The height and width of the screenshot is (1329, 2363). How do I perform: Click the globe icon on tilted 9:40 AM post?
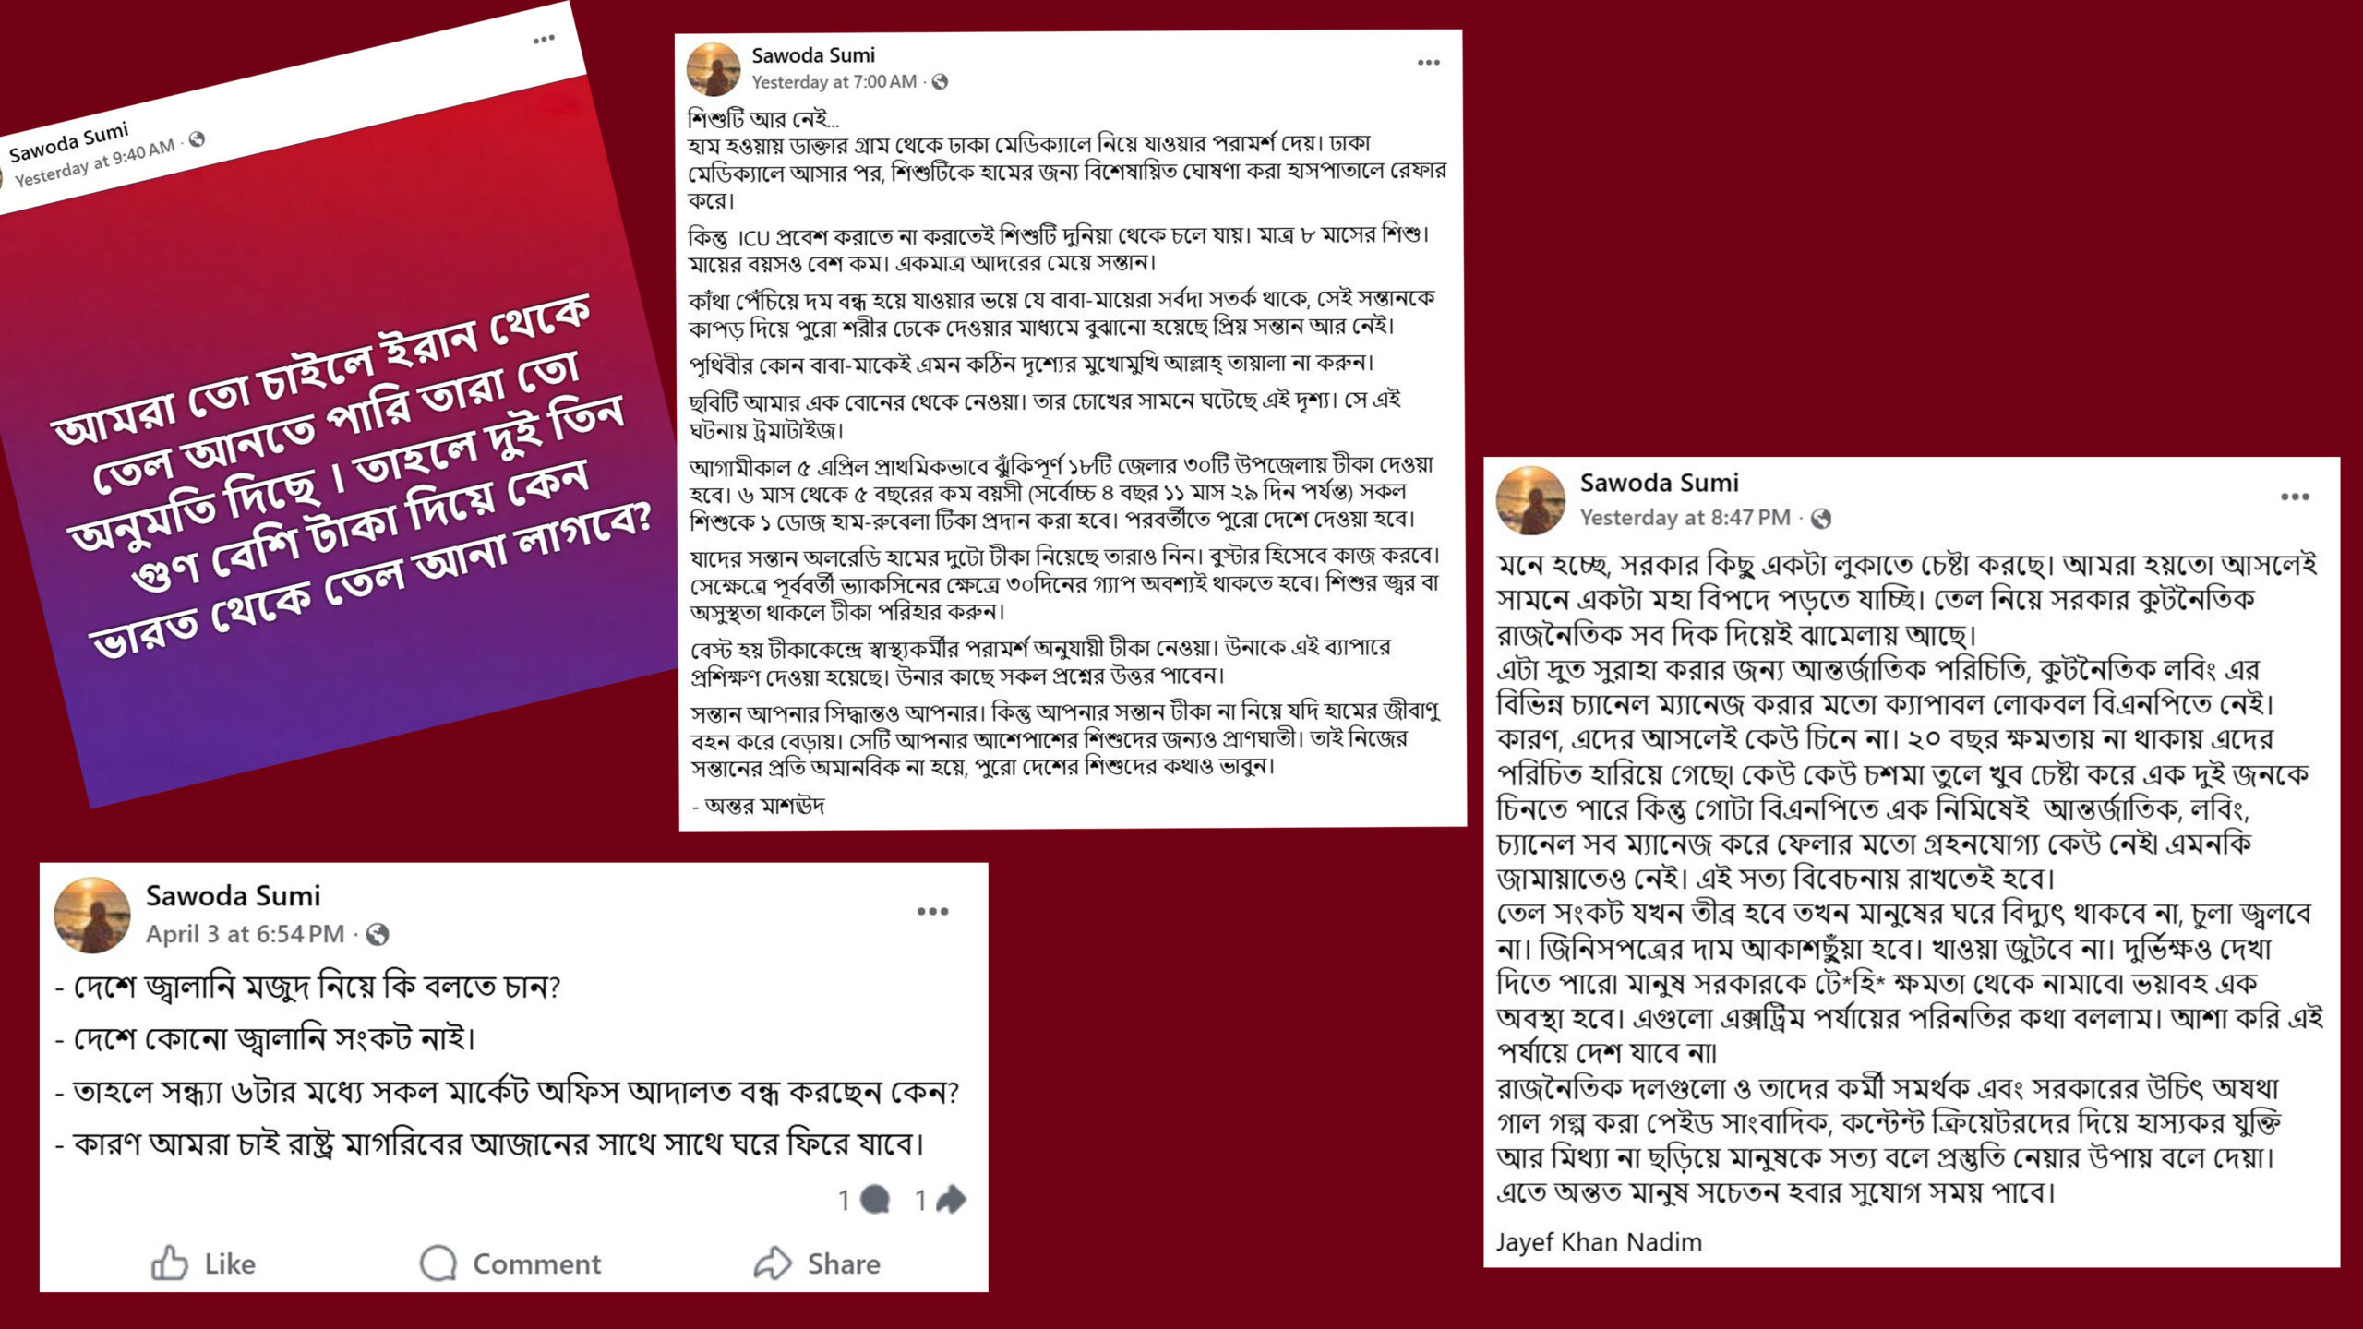point(197,139)
